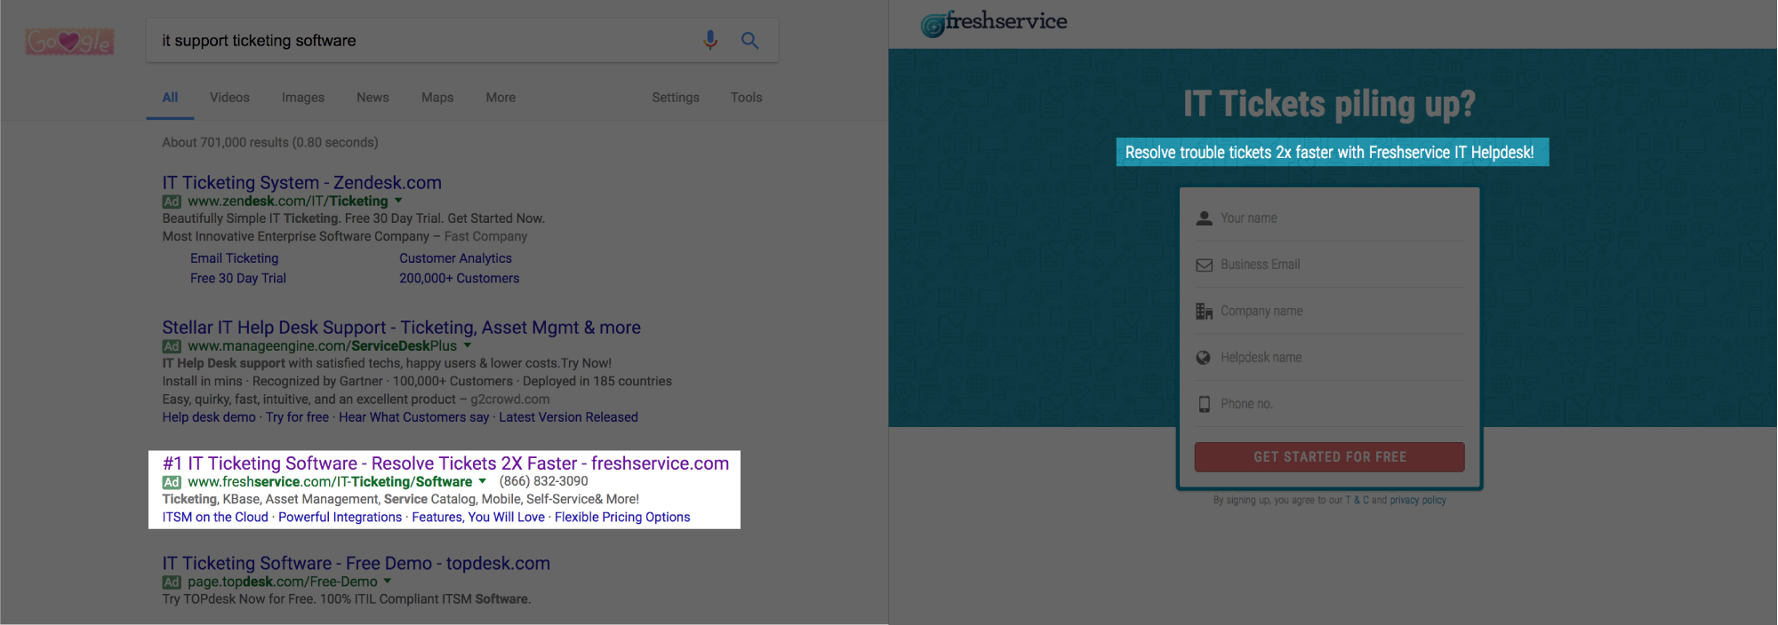Open 'Features, You Will Love' sitelink
Screen dimensions: 1778x625
[478, 518]
